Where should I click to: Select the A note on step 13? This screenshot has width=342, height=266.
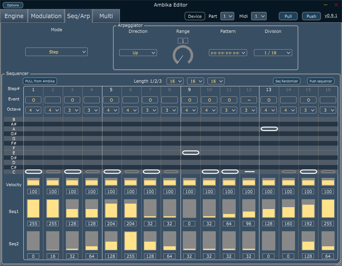(x=269, y=129)
